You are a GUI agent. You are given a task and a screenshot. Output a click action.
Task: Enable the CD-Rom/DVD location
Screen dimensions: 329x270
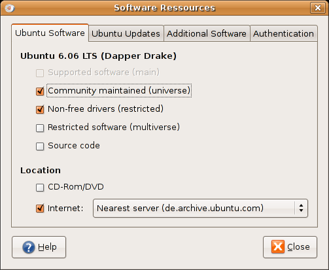point(40,187)
